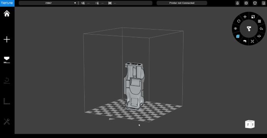Click the Tiertime logo
Image resolution: width=267 pixels, height=138 pixels.
coord(7,3)
